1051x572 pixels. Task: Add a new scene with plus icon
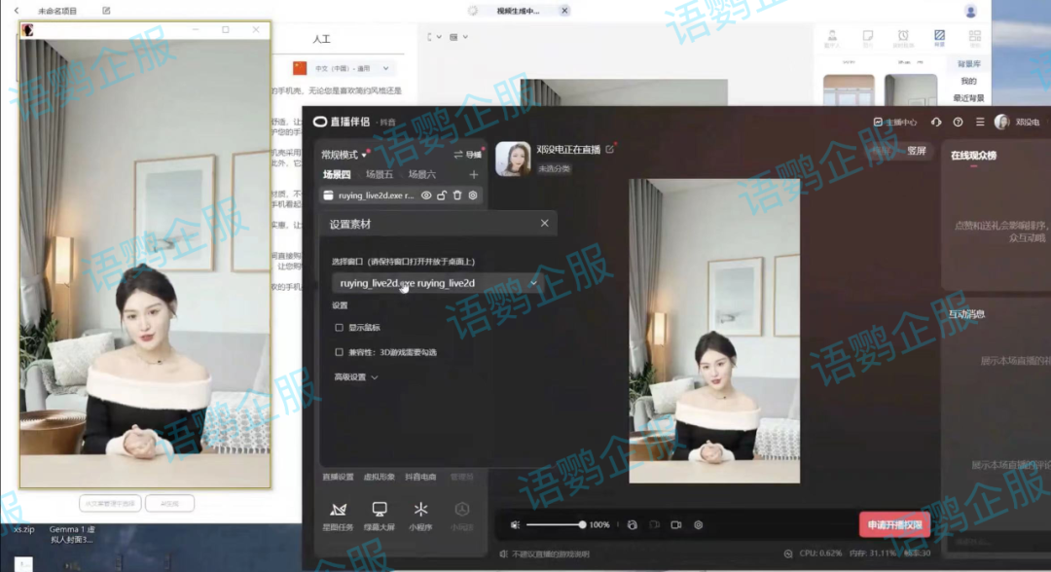tap(474, 175)
